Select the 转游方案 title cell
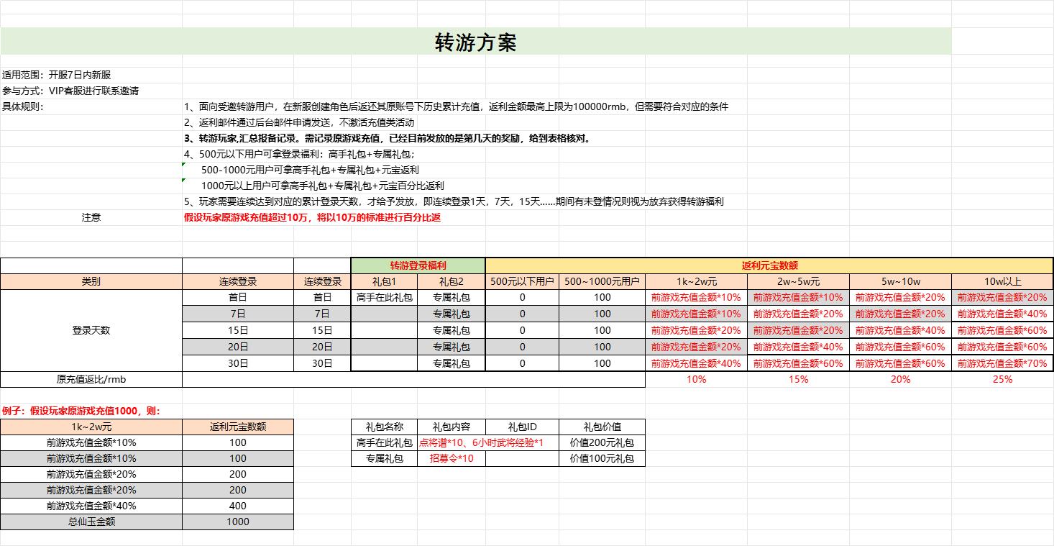This screenshot has width=1054, height=546. [475, 42]
